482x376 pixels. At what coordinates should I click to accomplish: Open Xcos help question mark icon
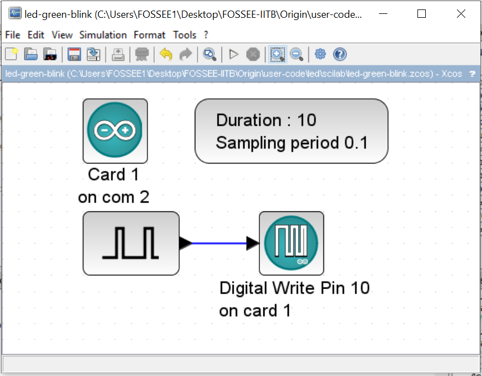(x=340, y=55)
